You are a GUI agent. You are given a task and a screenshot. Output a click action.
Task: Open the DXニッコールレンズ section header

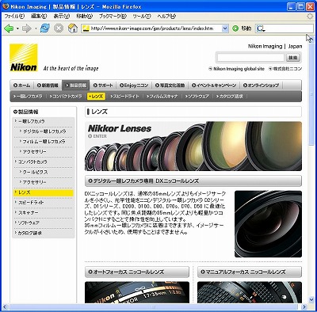193,181
